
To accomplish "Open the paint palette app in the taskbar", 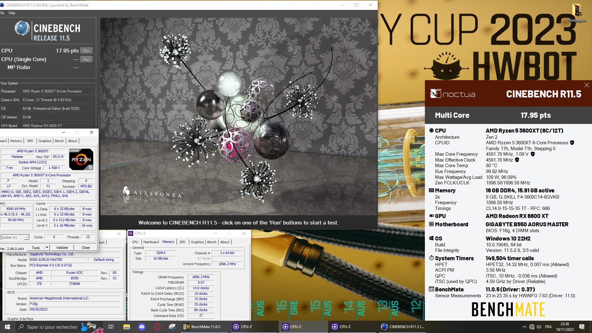I will (x=172, y=327).
